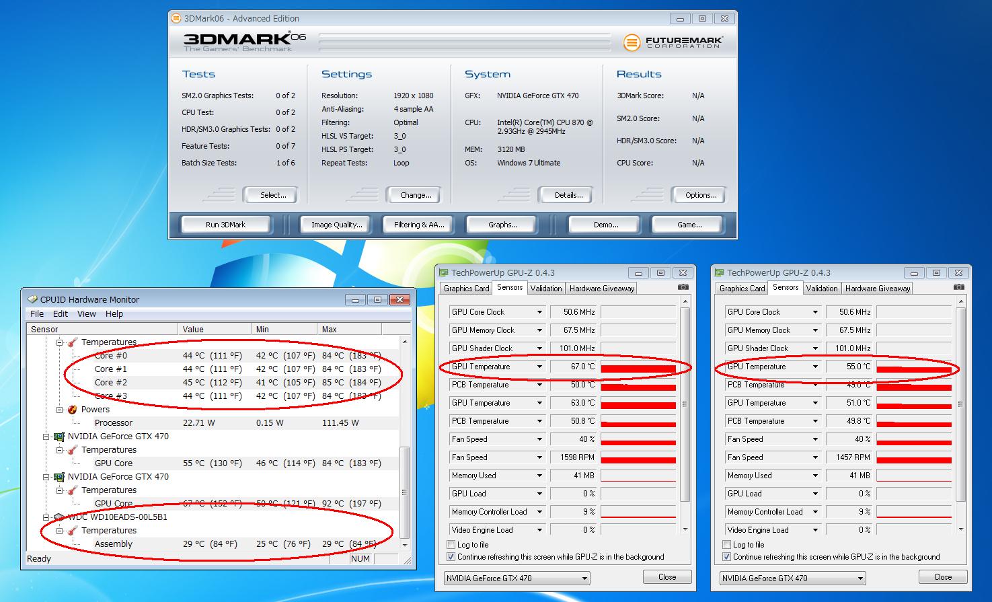
Task: Collapse the Powers node in Hardware Monitor
Action: click(x=60, y=409)
